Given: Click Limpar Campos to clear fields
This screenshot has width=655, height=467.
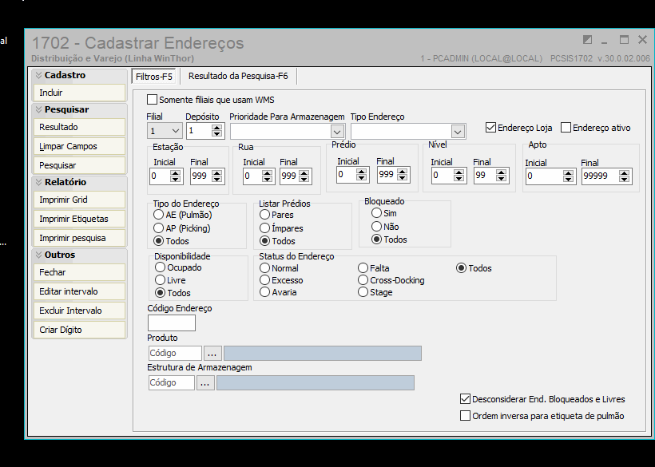Looking at the screenshot, I should tap(79, 146).
